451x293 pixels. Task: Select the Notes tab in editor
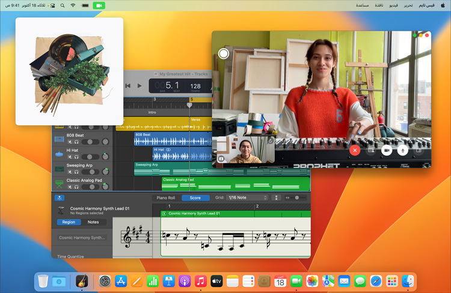pyautogui.click(x=93, y=222)
